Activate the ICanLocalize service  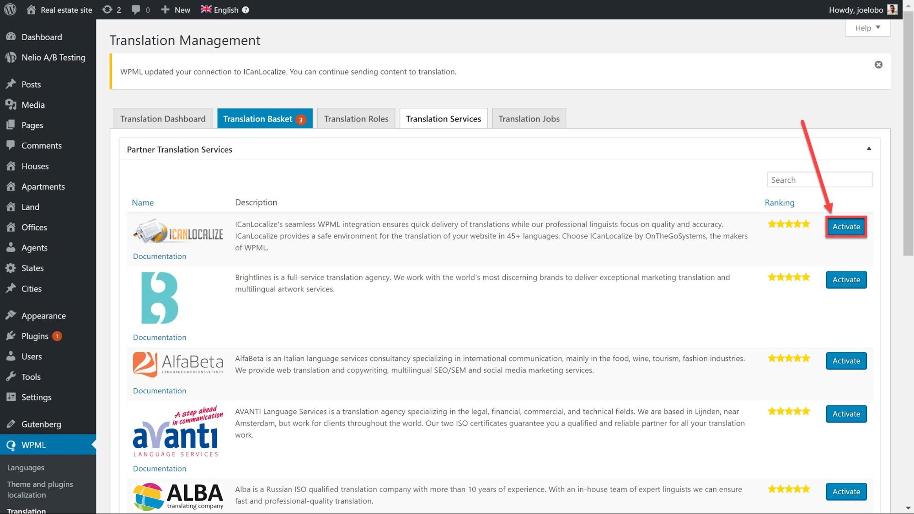846,227
